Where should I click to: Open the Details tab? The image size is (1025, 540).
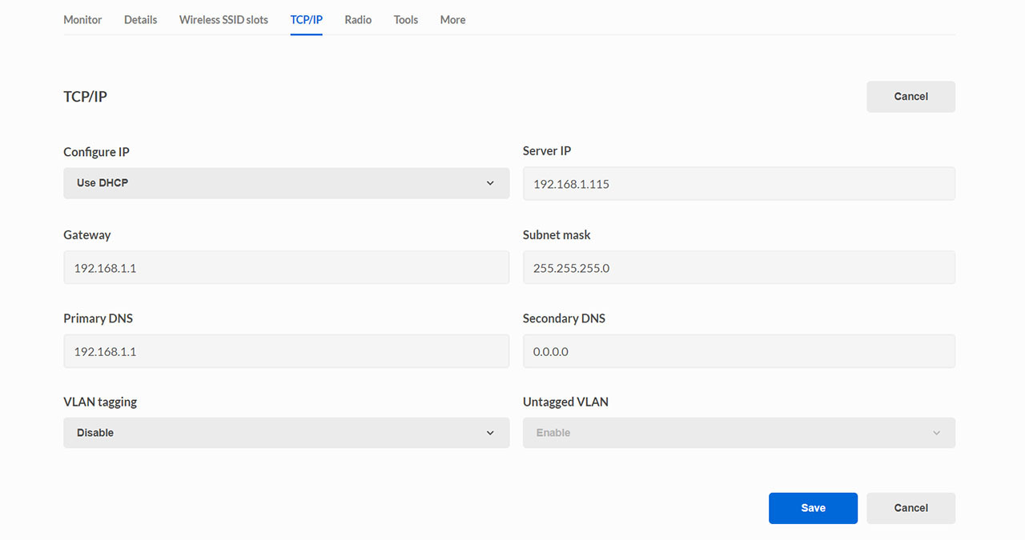pos(140,19)
